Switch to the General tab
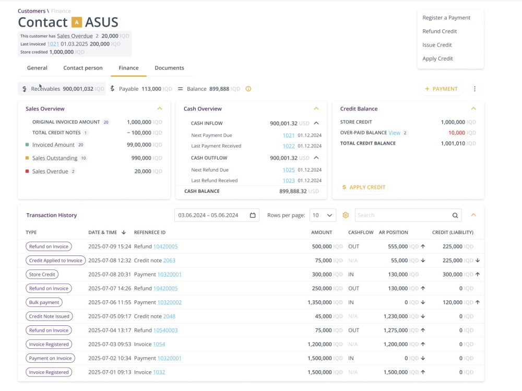 pyautogui.click(x=37, y=68)
